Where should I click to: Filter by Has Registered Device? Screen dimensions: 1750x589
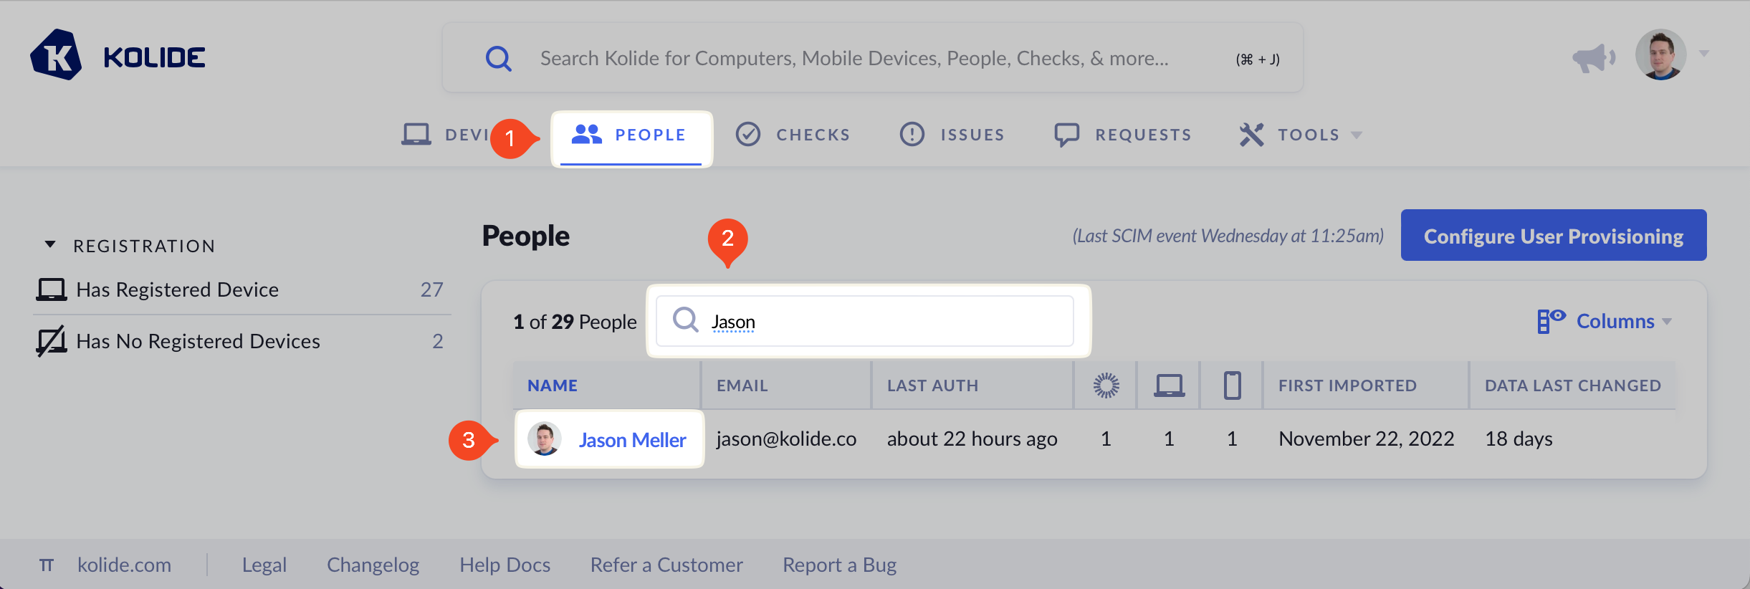pyautogui.click(x=177, y=289)
